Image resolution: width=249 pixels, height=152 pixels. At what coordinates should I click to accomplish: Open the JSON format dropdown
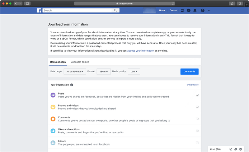pos(104,72)
